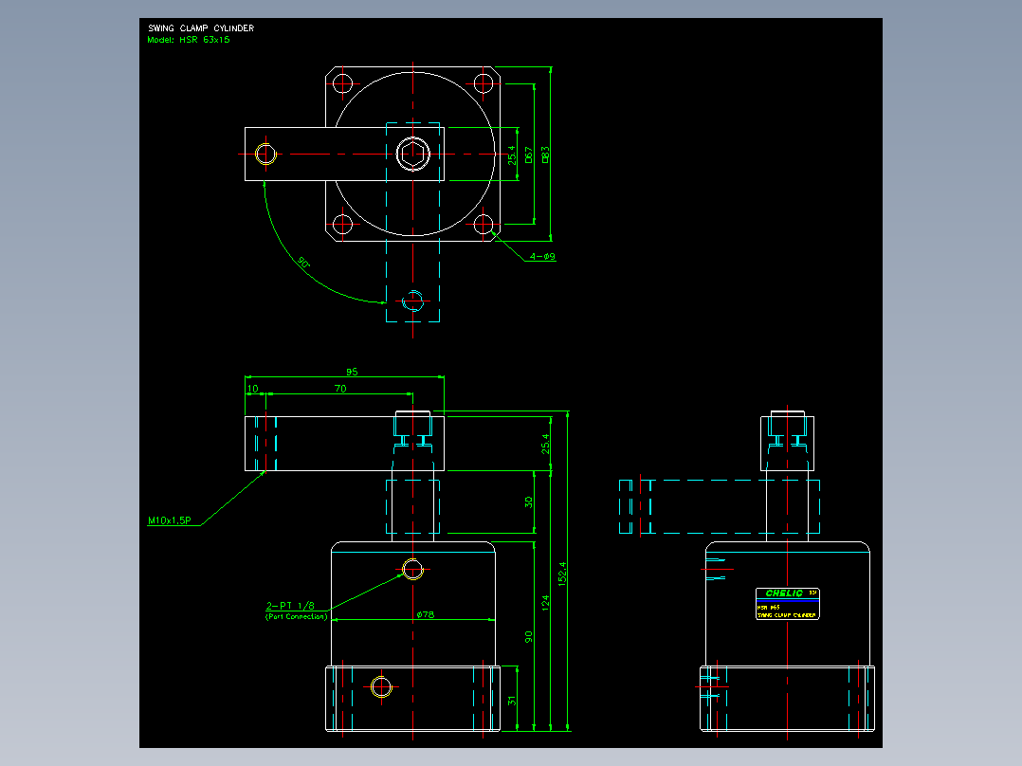This screenshot has height=766, width=1022.
Task: Select the yellow threaded hole on clamp arm
Action: click(x=265, y=155)
